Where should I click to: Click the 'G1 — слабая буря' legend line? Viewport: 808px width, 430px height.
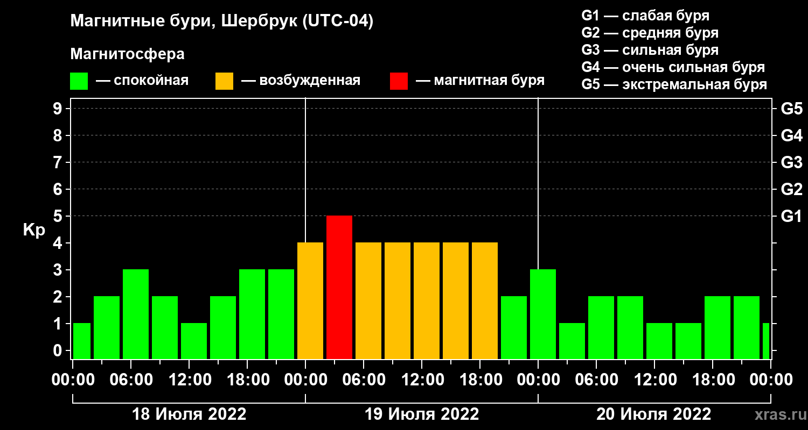click(x=645, y=16)
